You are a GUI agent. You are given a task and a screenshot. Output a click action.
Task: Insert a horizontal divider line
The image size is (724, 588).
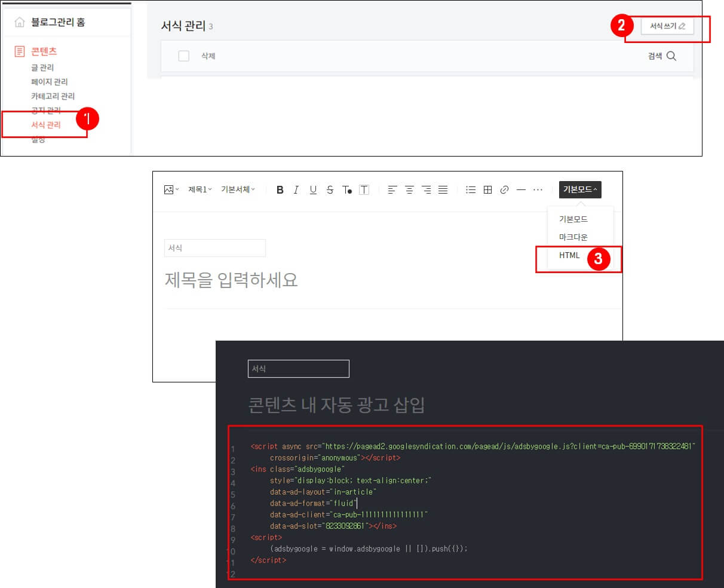pos(521,189)
